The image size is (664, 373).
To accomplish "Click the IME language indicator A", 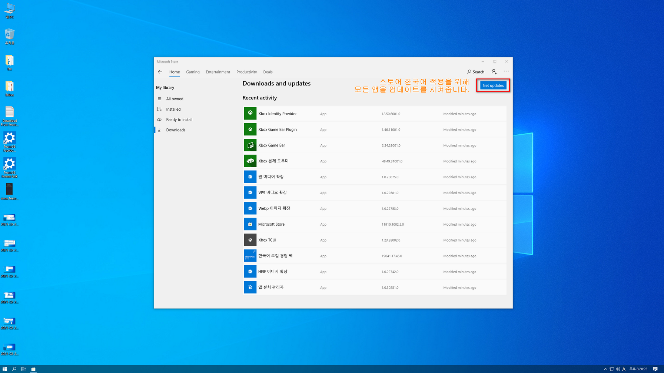I will tap(624, 369).
